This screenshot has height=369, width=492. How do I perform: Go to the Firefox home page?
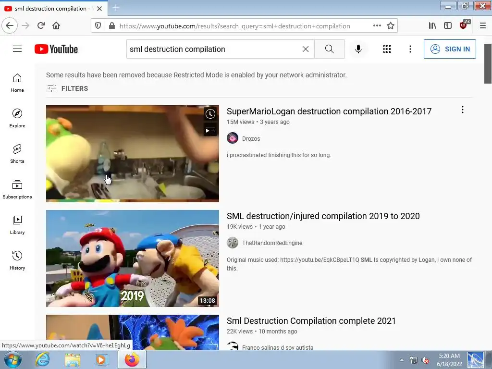(56, 25)
